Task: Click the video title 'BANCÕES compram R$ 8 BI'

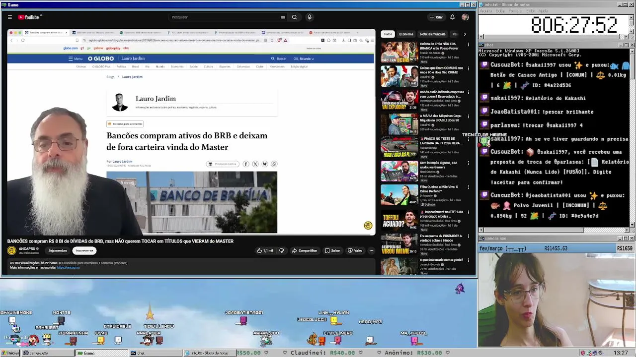Action: [x=120, y=241]
